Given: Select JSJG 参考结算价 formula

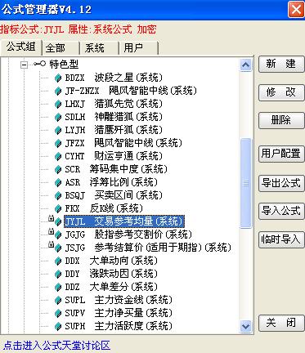Looking at the screenshot, I should tap(148, 248).
